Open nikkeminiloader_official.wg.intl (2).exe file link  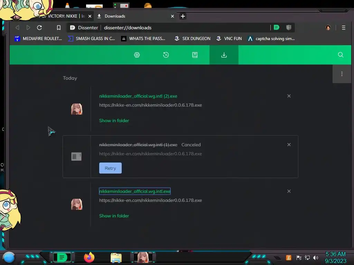138,96
